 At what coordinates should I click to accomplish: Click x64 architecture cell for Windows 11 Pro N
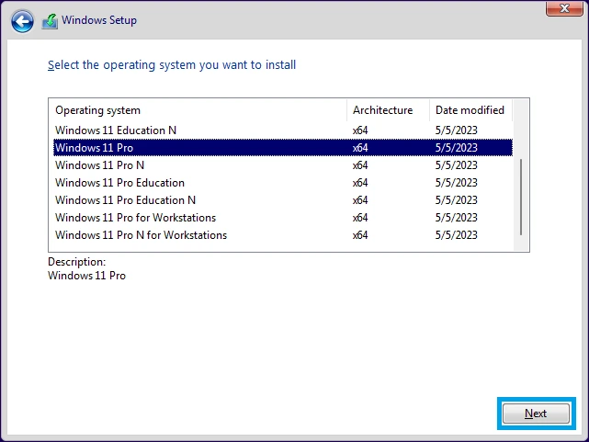pyautogui.click(x=360, y=165)
